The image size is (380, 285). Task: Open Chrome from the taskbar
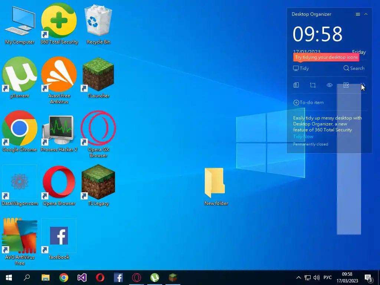click(64, 278)
